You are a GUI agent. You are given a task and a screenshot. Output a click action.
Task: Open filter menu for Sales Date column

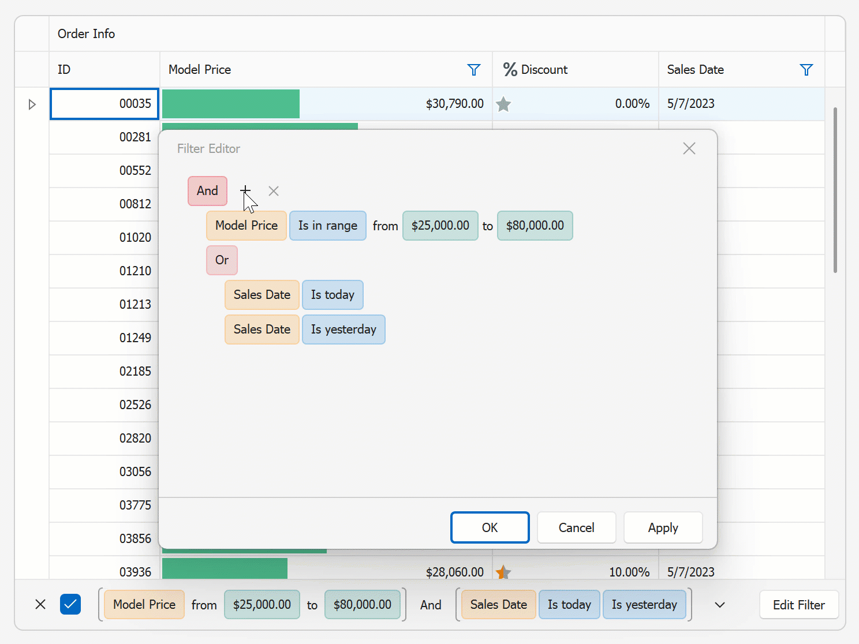(x=806, y=69)
